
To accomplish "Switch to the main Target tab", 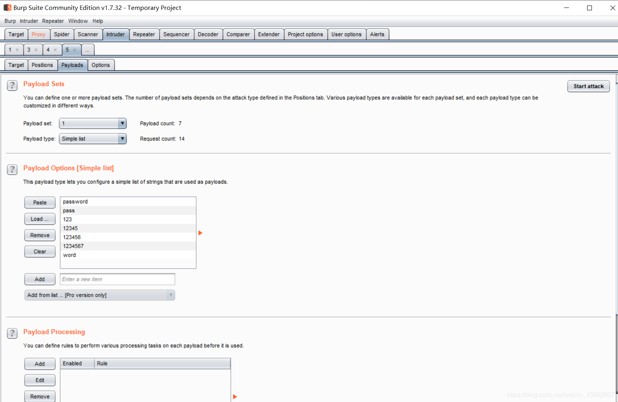I will (x=16, y=34).
